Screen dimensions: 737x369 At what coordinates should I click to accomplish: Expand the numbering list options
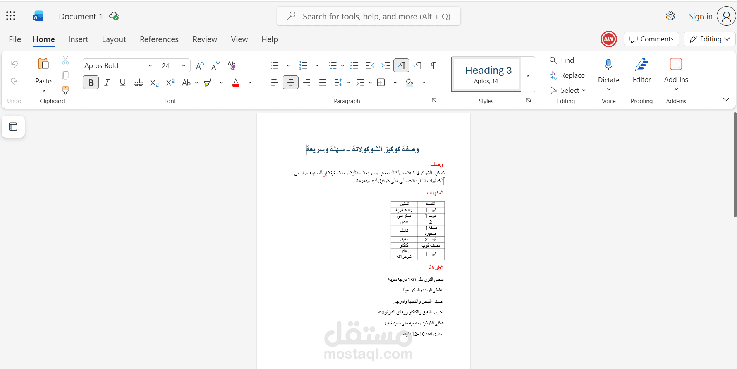[317, 66]
